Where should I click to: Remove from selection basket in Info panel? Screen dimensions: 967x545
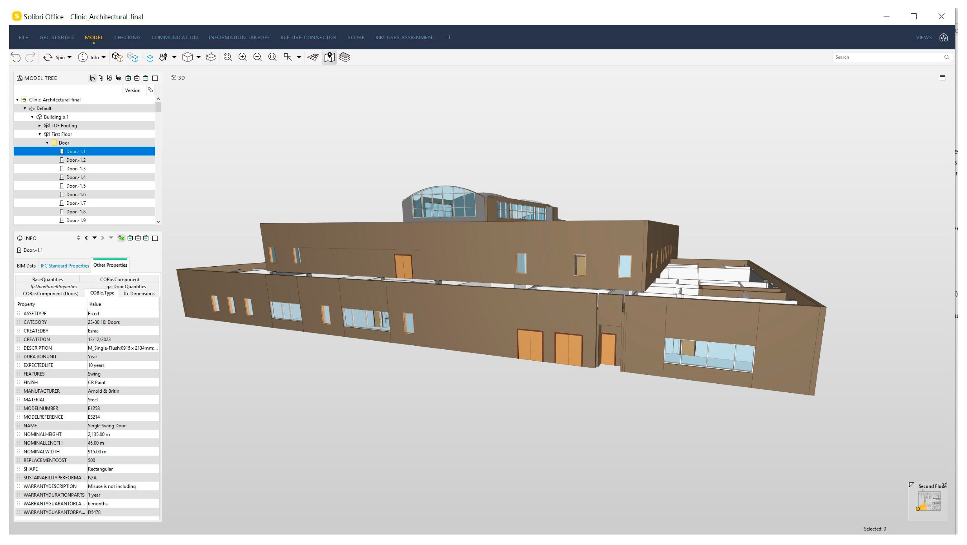[138, 238]
